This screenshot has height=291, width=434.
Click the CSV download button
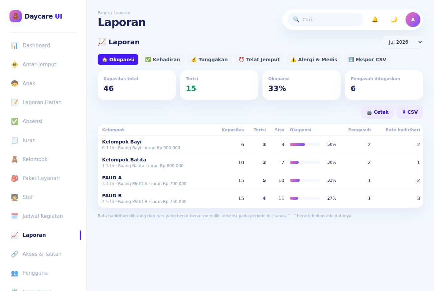coord(410,112)
